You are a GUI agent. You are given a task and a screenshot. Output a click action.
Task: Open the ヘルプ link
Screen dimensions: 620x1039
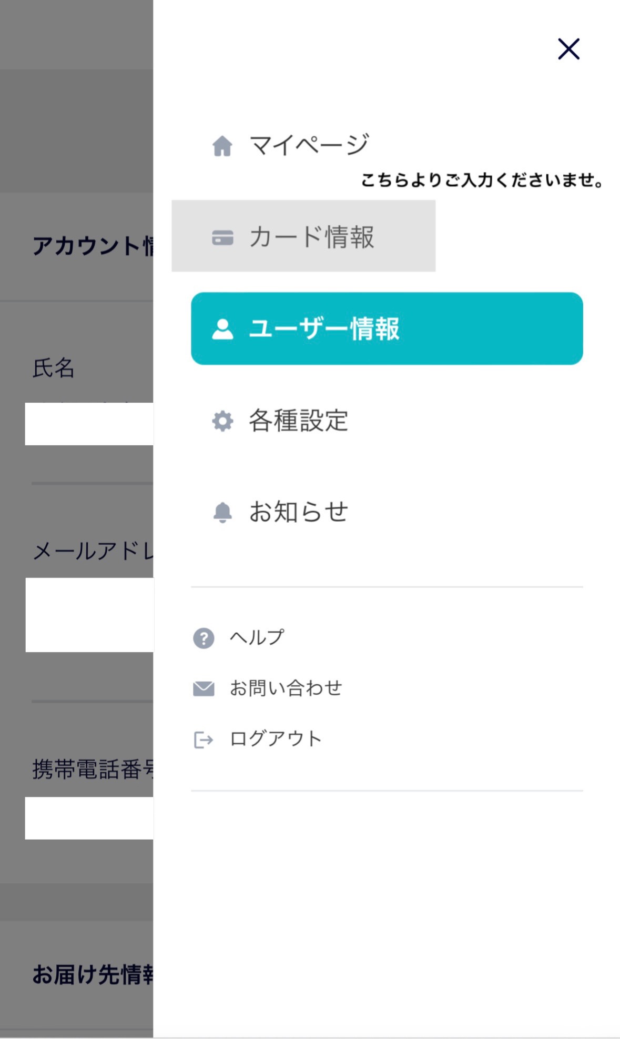coord(257,637)
